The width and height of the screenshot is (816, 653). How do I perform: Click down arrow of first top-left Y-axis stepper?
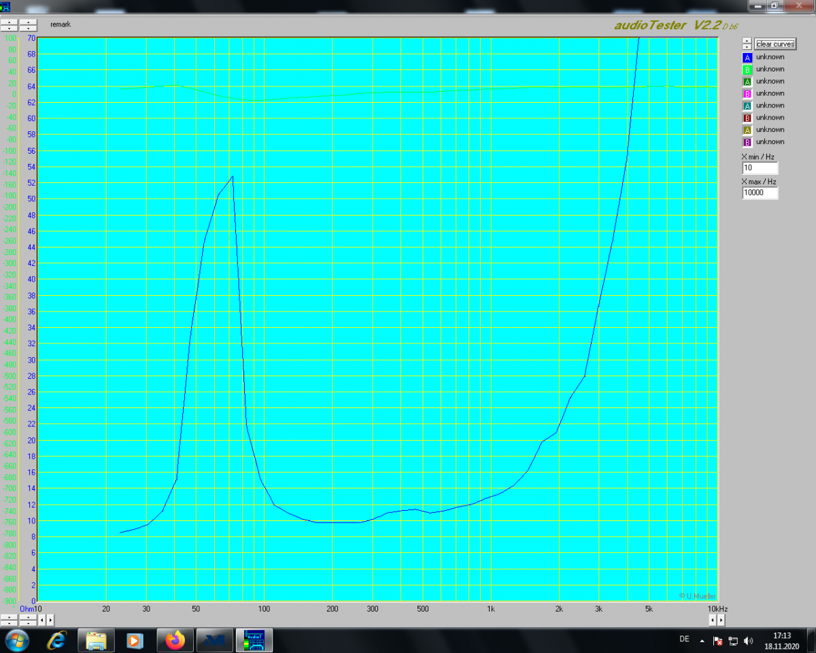pos(9,29)
